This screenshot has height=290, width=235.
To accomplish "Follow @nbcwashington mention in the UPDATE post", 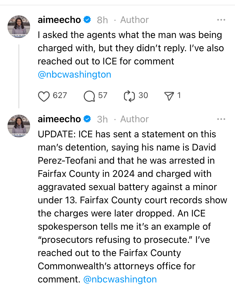I will click(120, 279).
